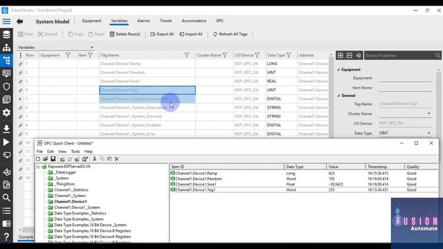The image size is (443, 249).
Task: Collapse the General section in properties
Action: (338, 95)
